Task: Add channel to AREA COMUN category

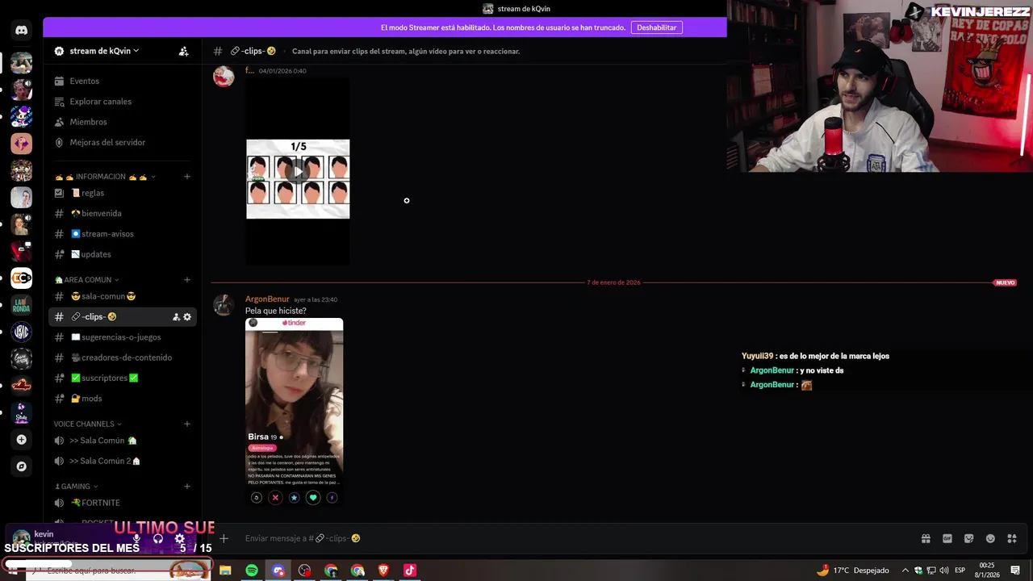Action: point(187,280)
